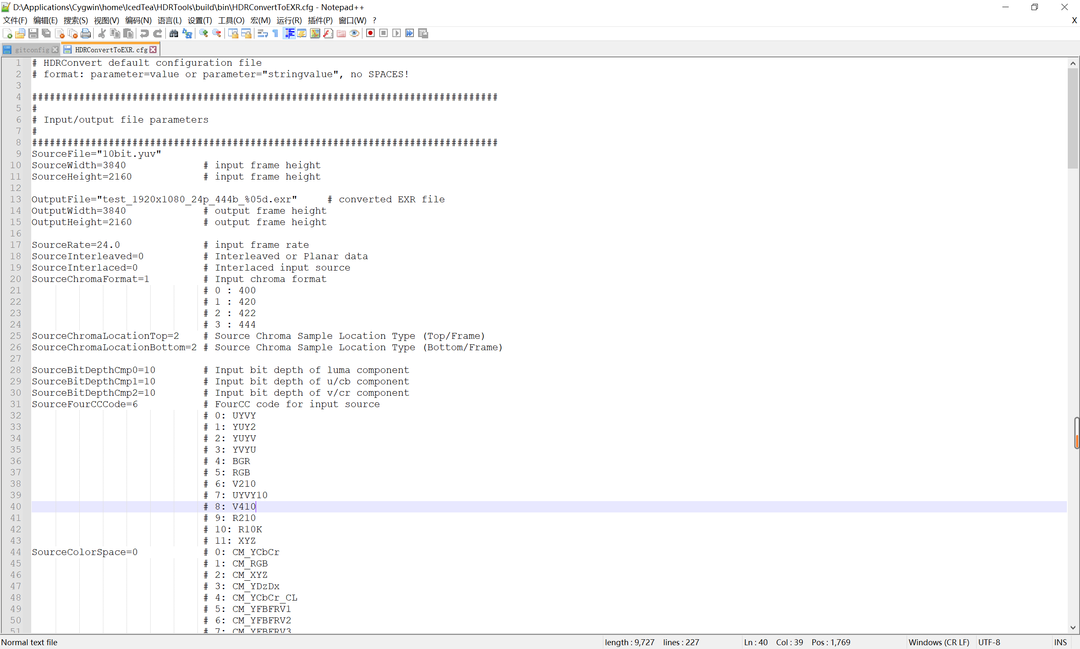This screenshot has height=649, width=1080.
Task: Start macro recording with red record button
Action: click(x=370, y=33)
